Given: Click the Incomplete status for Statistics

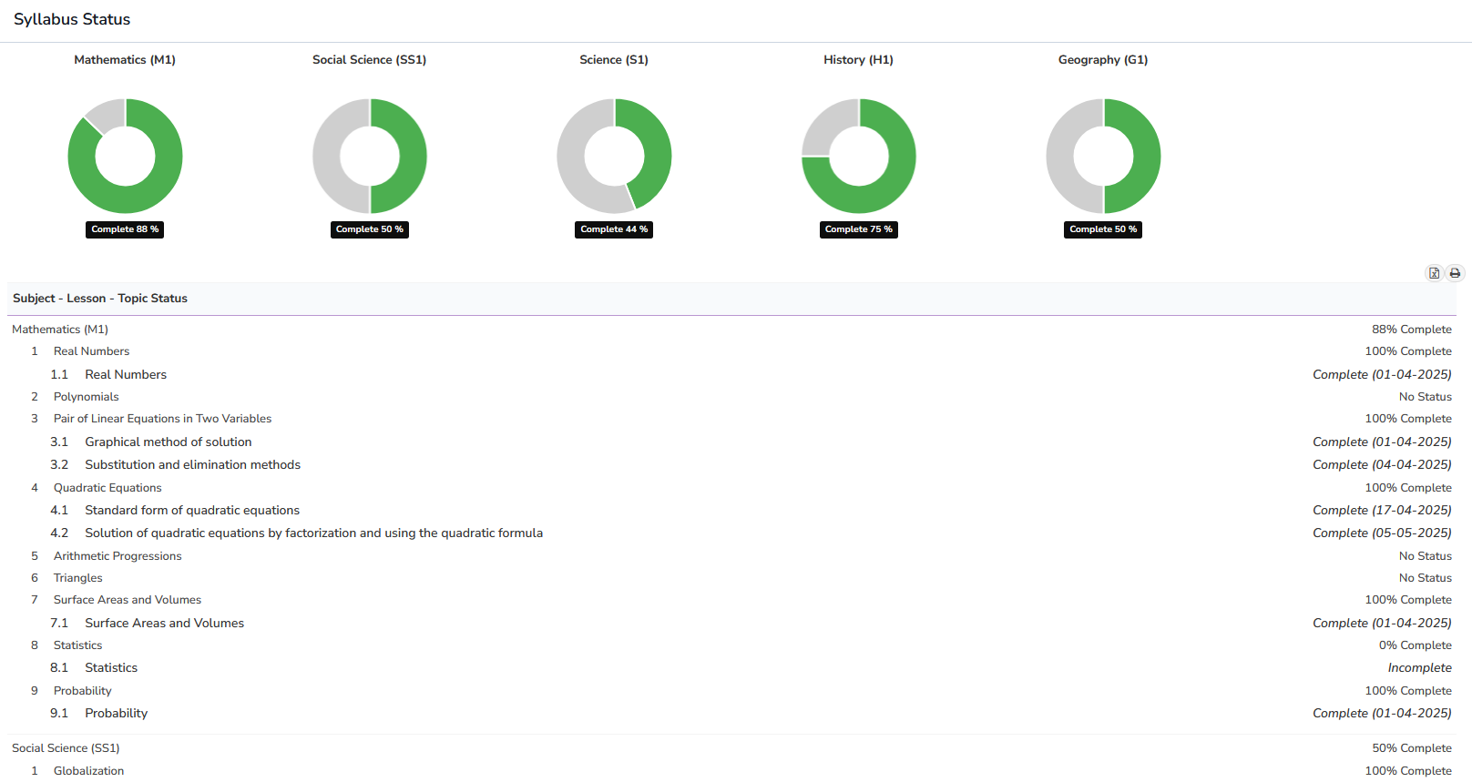Looking at the screenshot, I should point(1419,668).
